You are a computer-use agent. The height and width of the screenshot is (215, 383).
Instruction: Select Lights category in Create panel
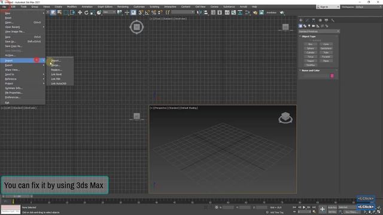click(x=309, y=26)
